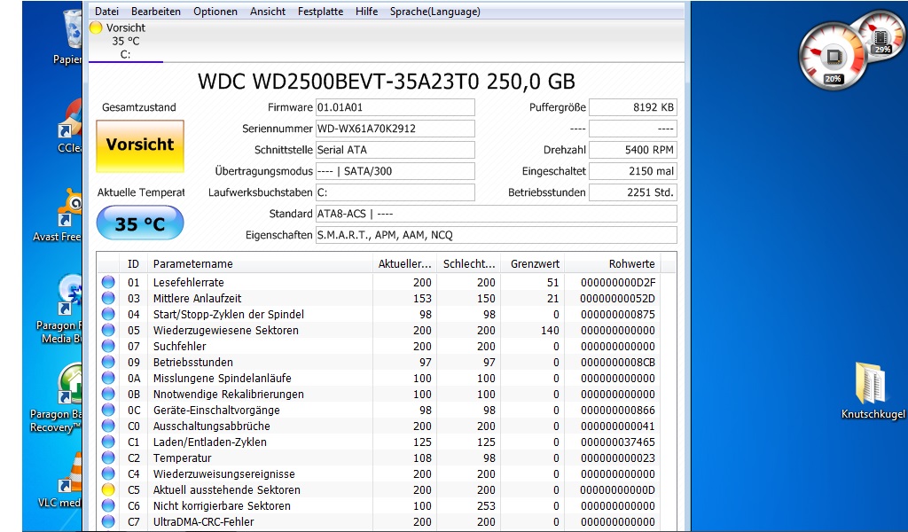This screenshot has width=908, height=532.
Task: Click the Drehzahl field 5400 RPM
Action: coord(633,150)
